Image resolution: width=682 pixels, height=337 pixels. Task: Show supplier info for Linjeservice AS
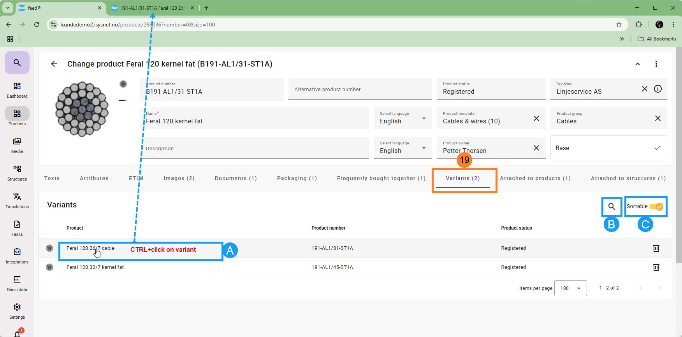coord(658,89)
